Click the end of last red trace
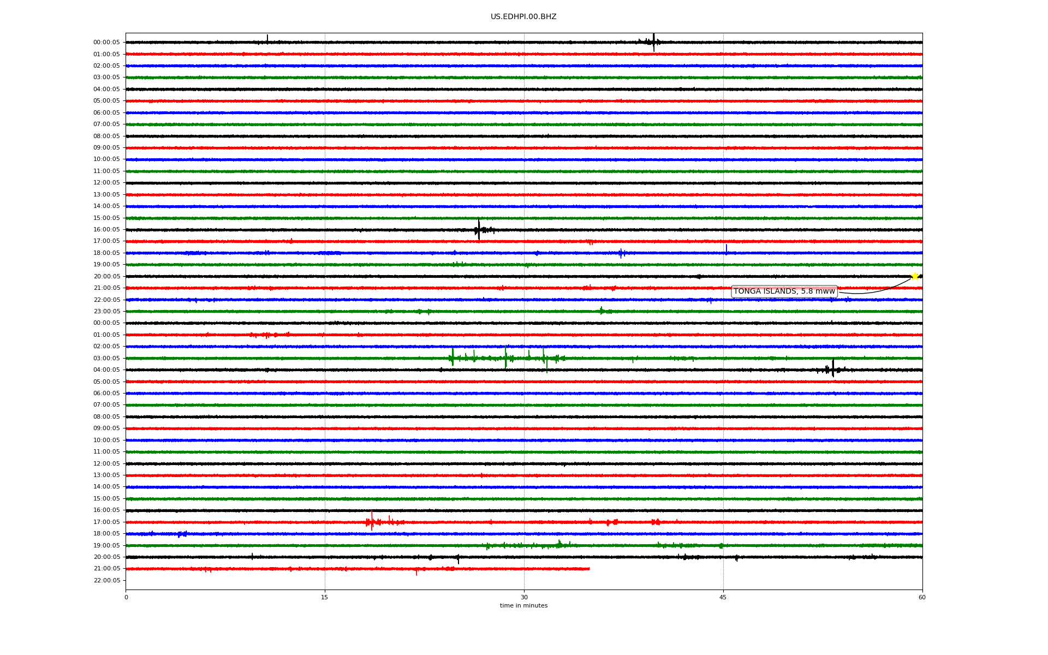1048x655 pixels. (589, 569)
